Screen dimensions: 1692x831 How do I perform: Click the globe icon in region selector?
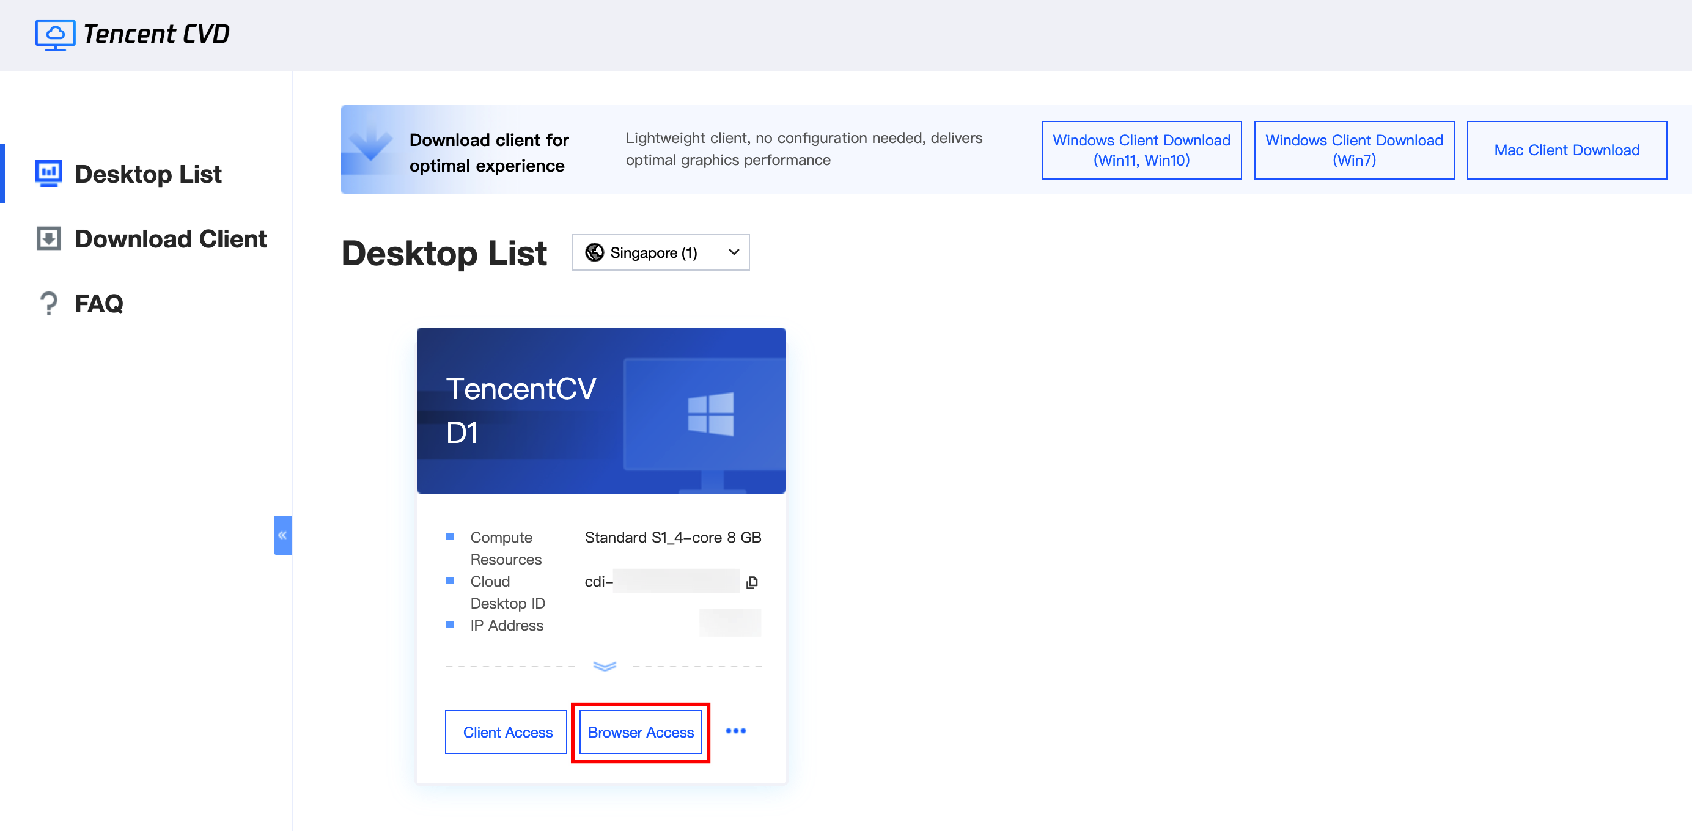coord(594,253)
